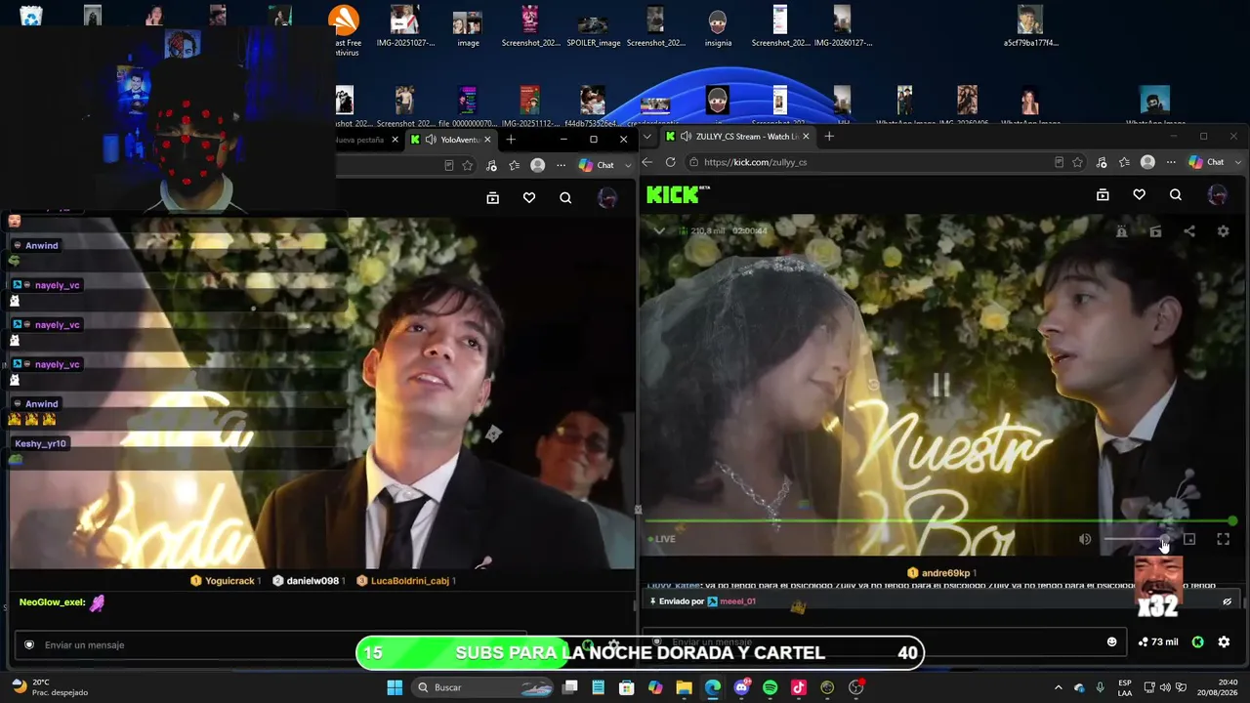Open Spotify from the taskbar

click(x=770, y=687)
